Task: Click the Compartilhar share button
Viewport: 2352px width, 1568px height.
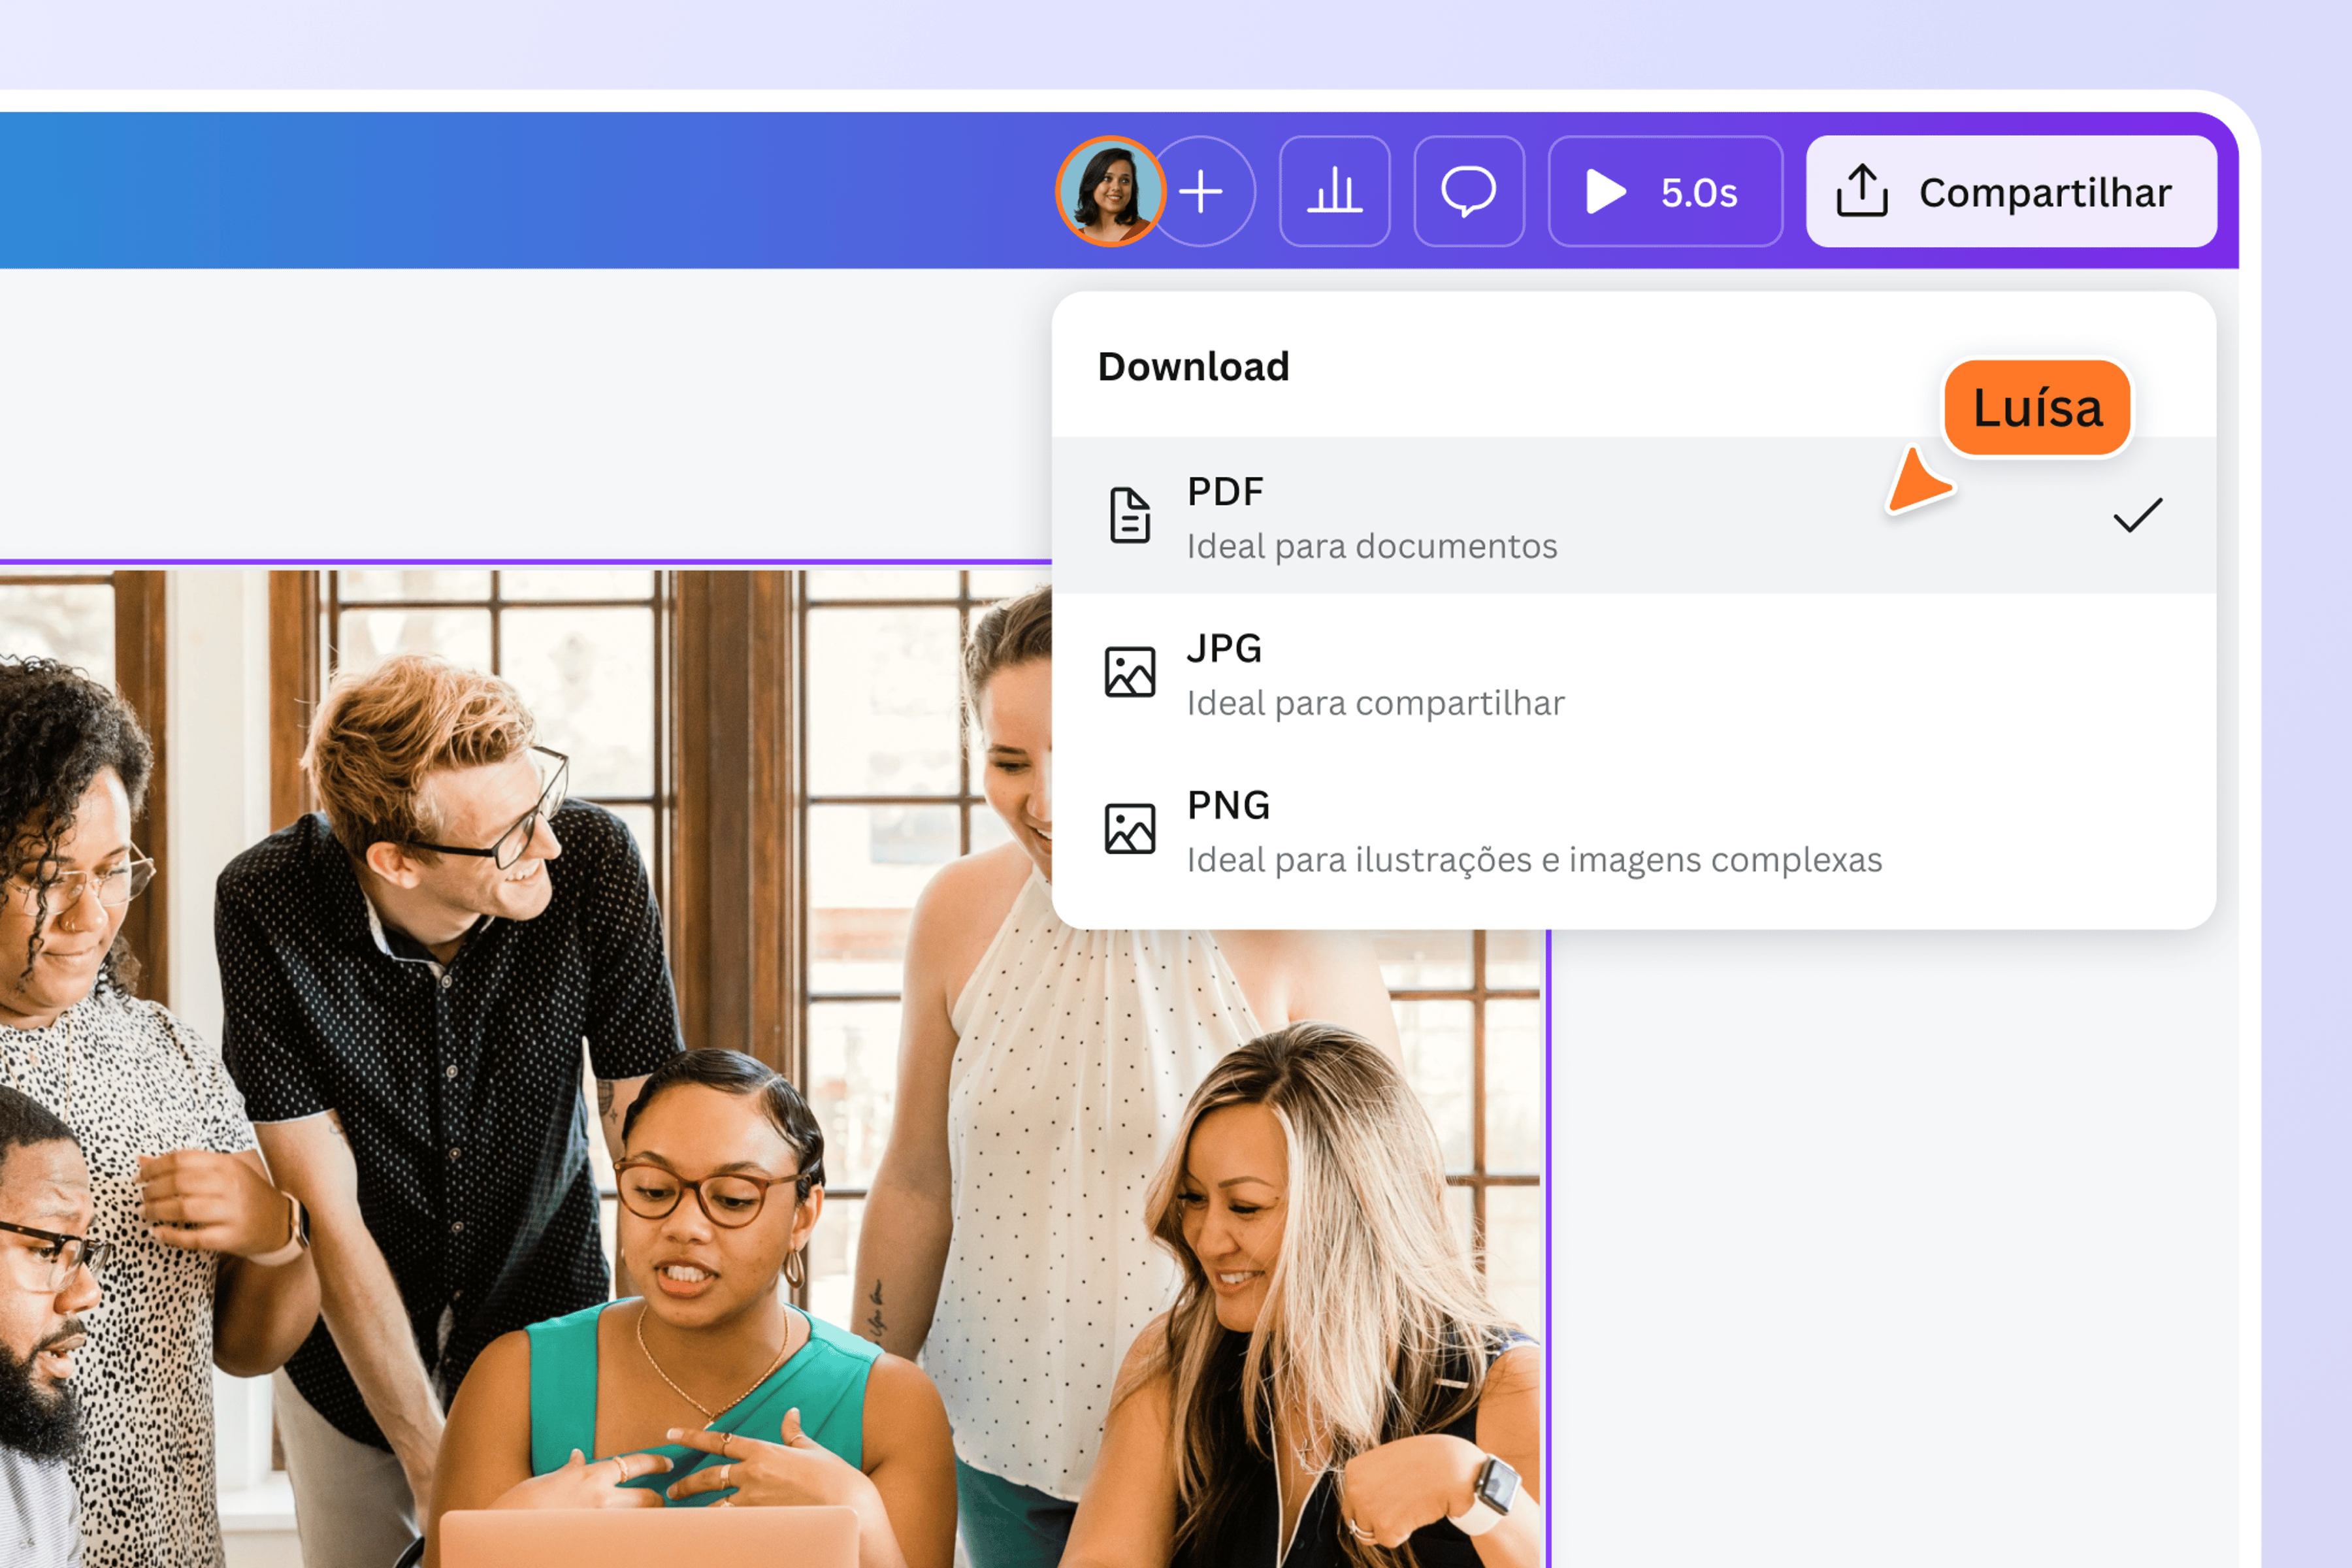Action: tap(2011, 191)
